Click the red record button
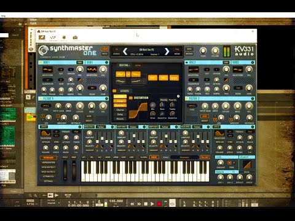 (x=159, y=204)
